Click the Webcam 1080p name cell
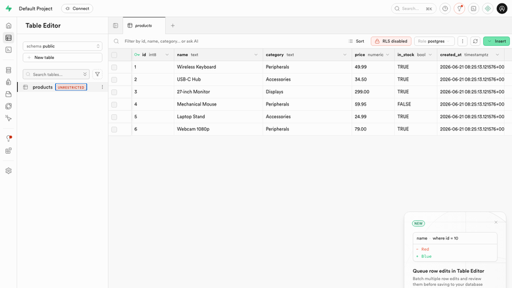The width and height of the screenshot is (512, 288). click(x=219, y=129)
